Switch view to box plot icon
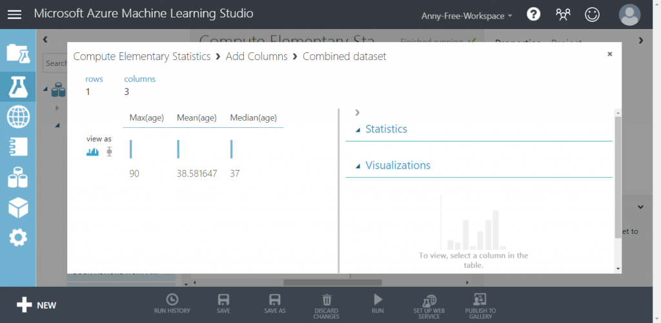661x323 pixels. [110, 152]
